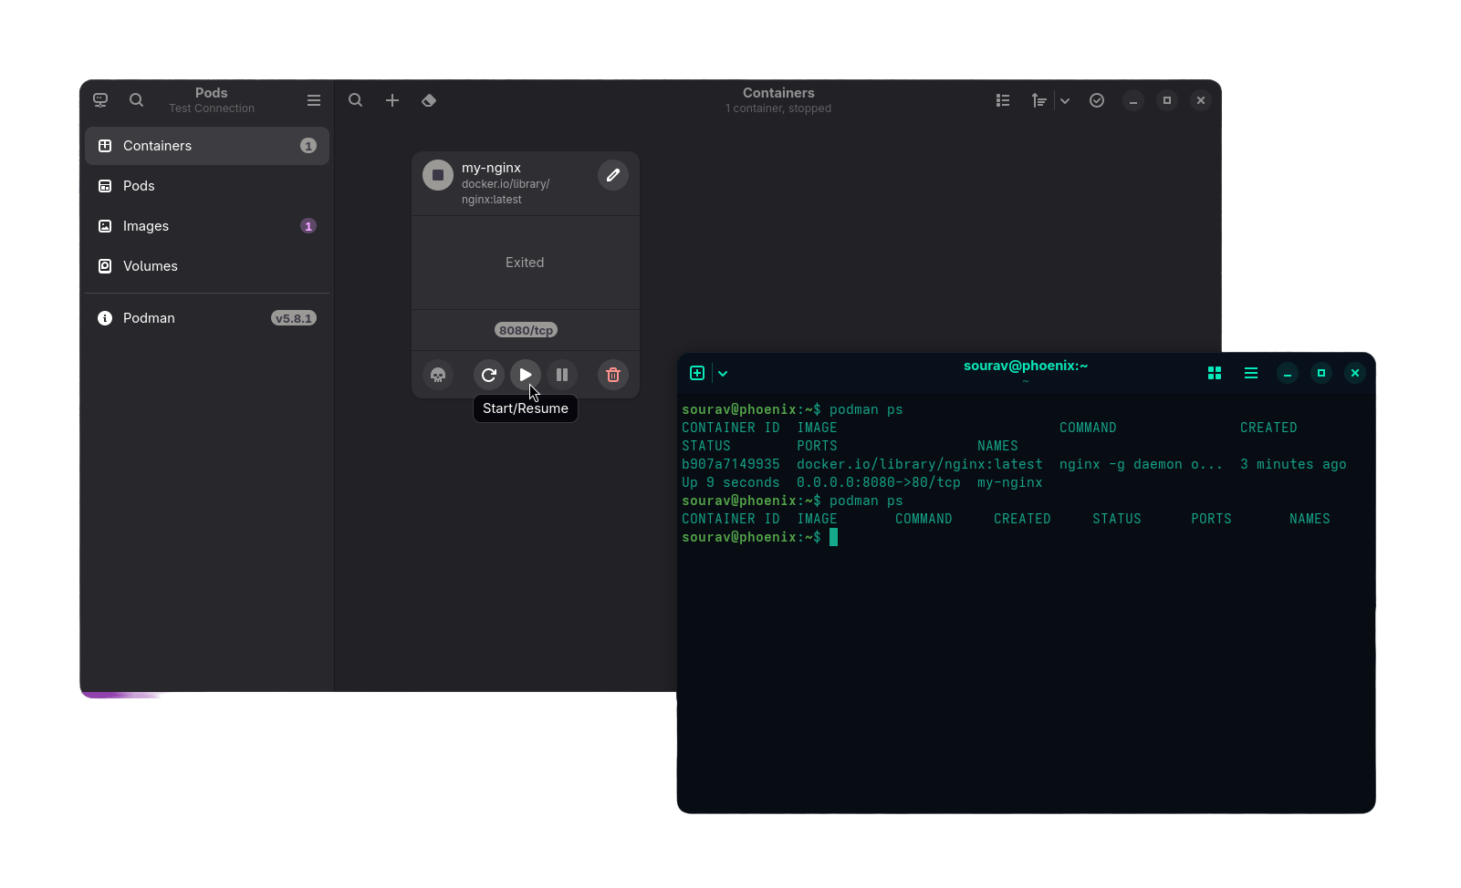Switch to list view of containers

(x=1003, y=100)
